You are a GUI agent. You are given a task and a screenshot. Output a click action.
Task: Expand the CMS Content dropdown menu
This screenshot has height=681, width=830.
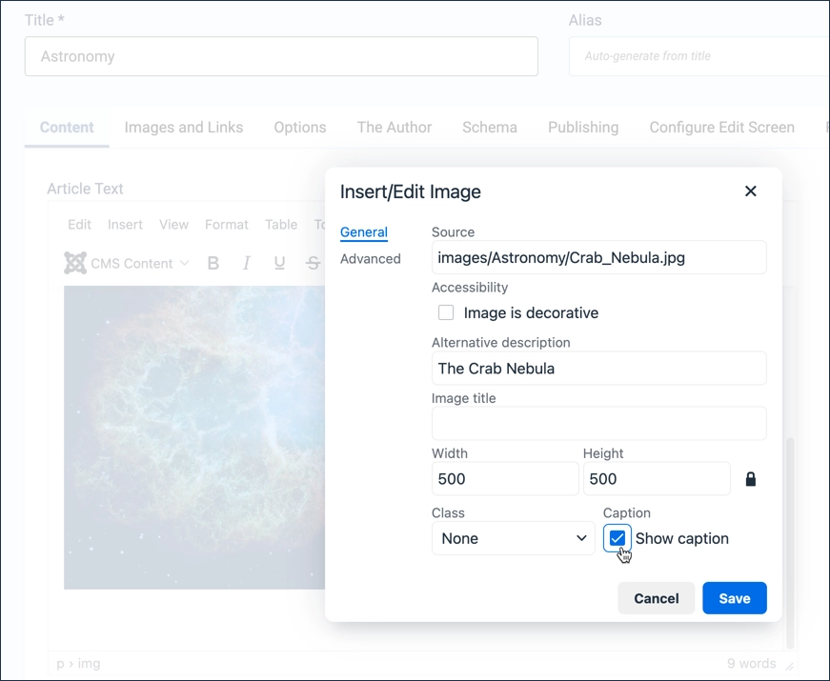tap(184, 263)
